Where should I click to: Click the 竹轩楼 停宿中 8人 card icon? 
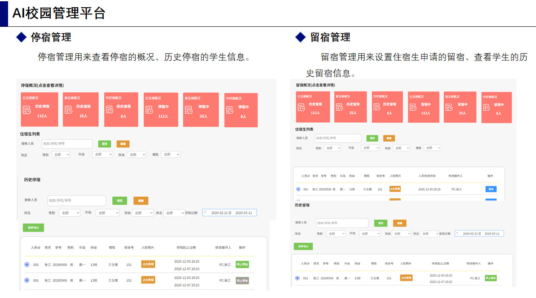click(230, 110)
